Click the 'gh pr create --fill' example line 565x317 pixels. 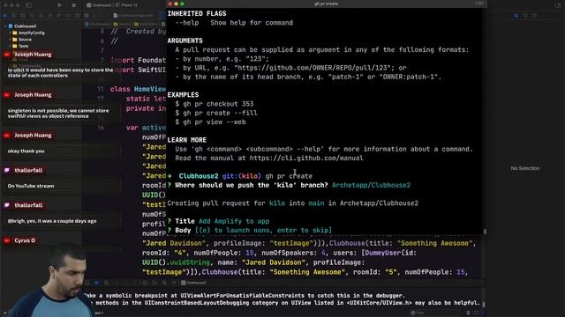[x=216, y=113]
